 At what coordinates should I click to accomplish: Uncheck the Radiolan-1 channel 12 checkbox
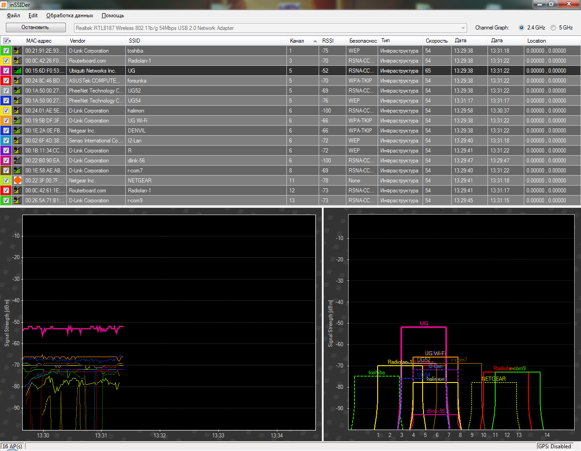[x=6, y=191]
